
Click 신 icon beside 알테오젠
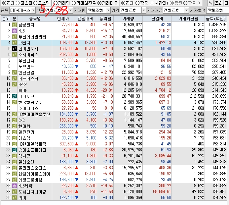[x=15, y=162]
